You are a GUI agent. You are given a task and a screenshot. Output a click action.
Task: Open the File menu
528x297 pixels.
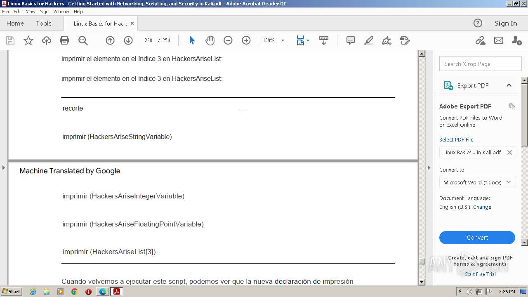pyautogui.click(x=5, y=12)
